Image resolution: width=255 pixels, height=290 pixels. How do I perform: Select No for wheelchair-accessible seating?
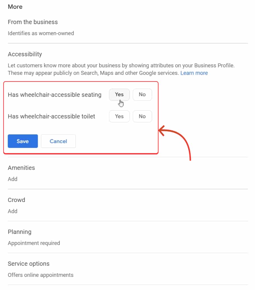tap(142, 94)
